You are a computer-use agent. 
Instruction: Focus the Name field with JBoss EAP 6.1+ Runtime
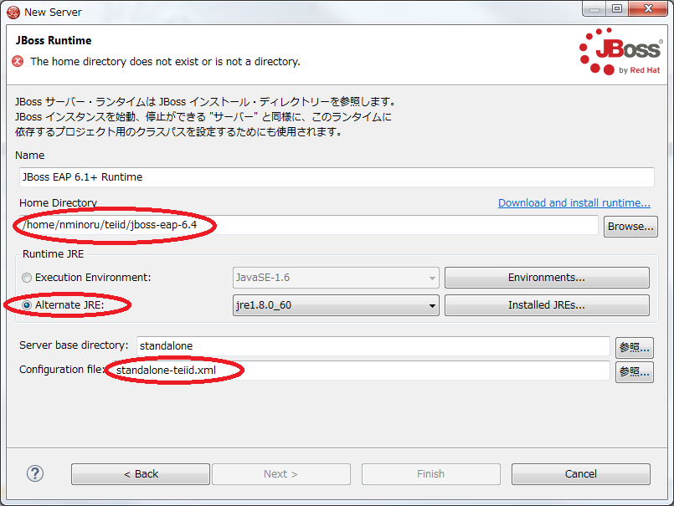click(337, 177)
